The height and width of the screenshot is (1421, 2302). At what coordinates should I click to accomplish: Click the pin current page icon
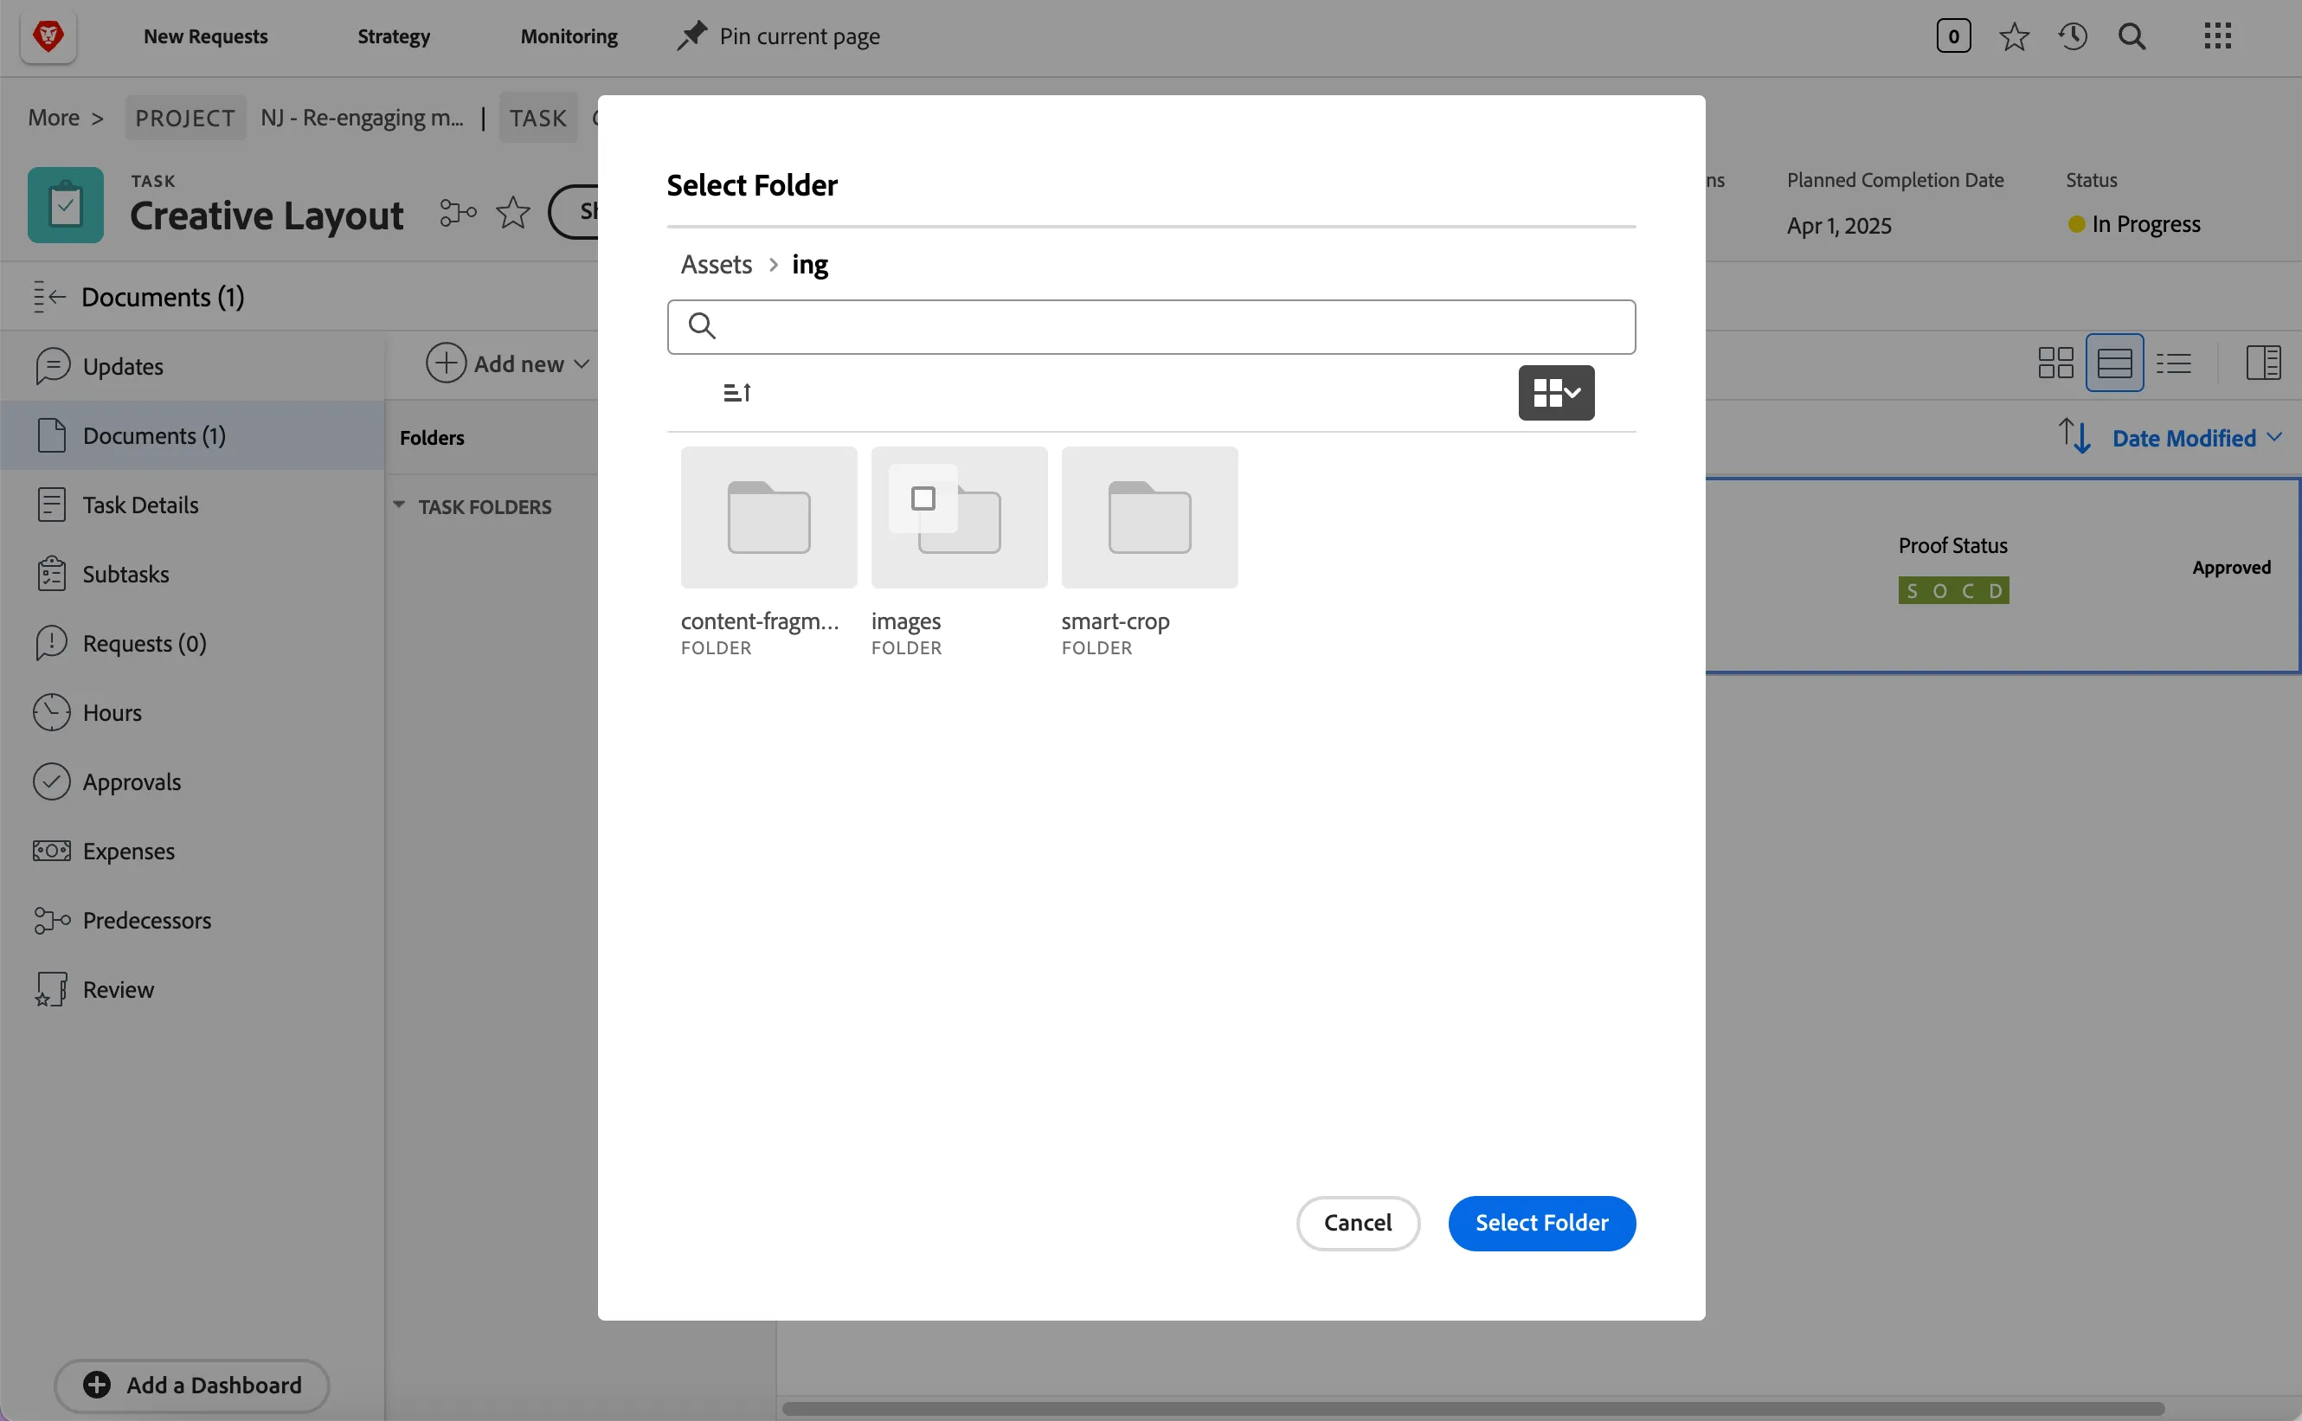coord(691,36)
